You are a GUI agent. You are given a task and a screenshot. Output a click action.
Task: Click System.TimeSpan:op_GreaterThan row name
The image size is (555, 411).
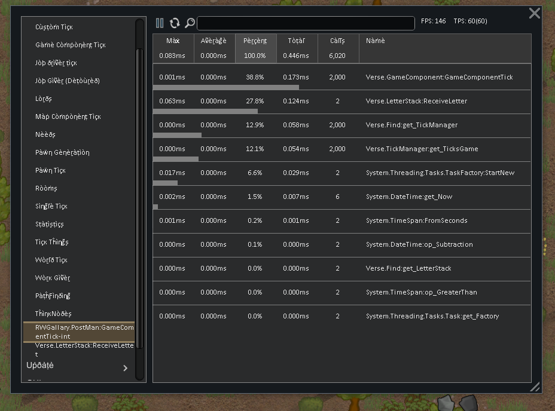(421, 292)
